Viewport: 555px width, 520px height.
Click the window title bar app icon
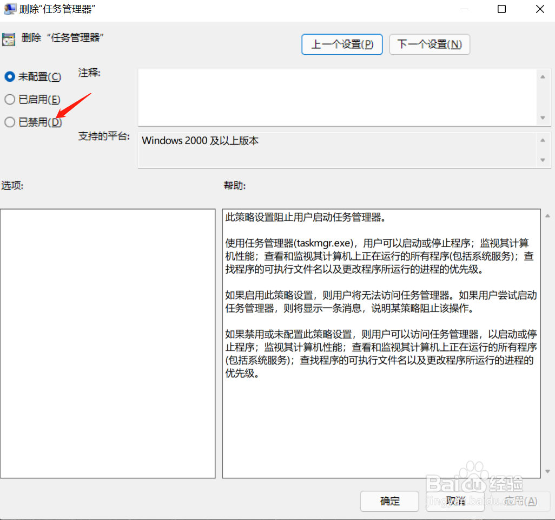click(x=10, y=9)
